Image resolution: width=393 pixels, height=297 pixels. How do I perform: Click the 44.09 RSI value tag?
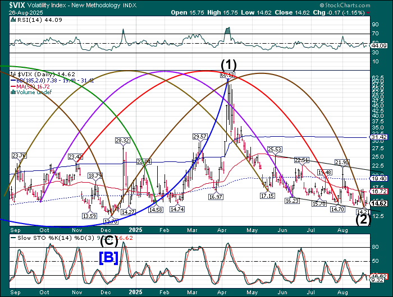[x=380, y=45]
